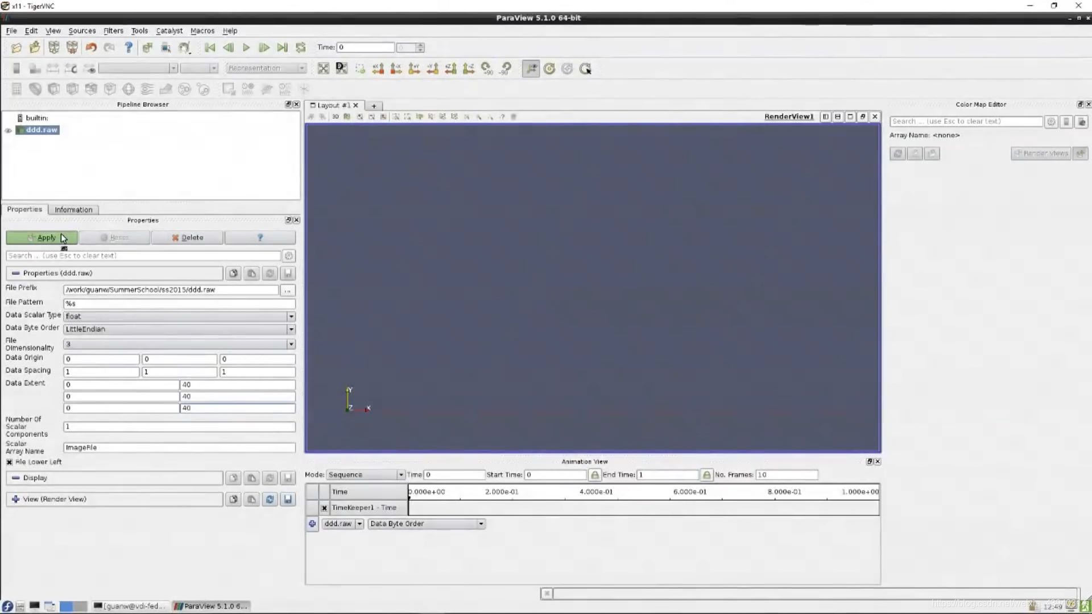Toggle the animation loop button
The height and width of the screenshot is (614, 1092).
pyautogui.click(x=301, y=48)
